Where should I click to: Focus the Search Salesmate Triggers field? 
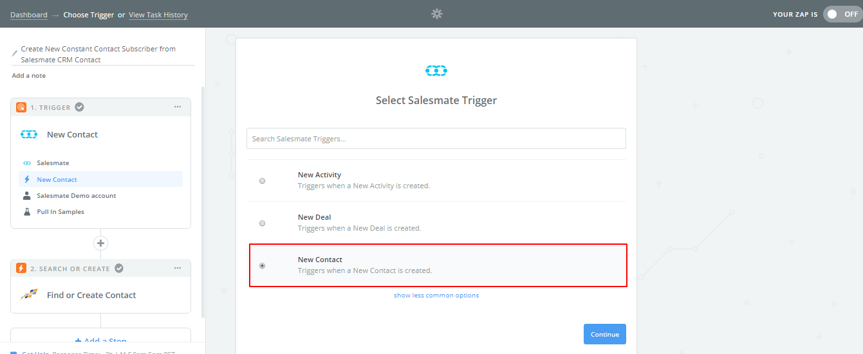pos(436,139)
